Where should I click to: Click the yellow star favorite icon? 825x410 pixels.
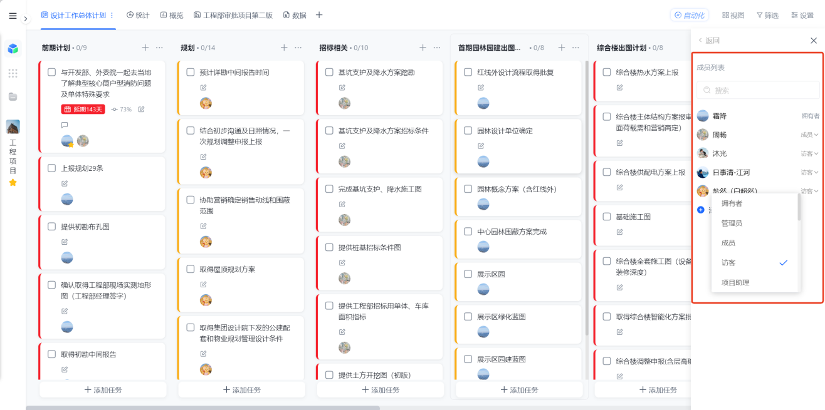coord(13,183)
